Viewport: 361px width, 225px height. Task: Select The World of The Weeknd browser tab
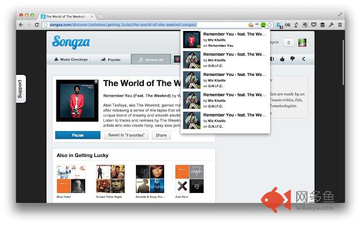point(65,16)
